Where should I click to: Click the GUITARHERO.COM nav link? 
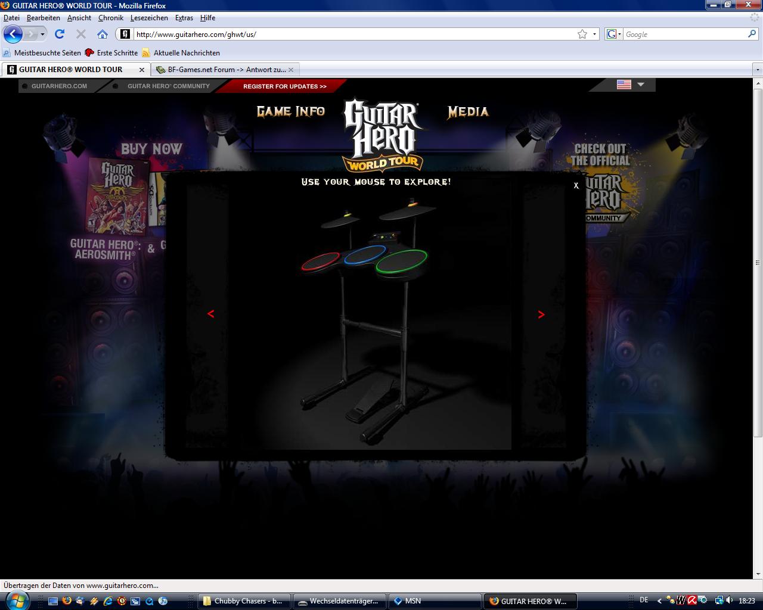(x=59, y=86)
